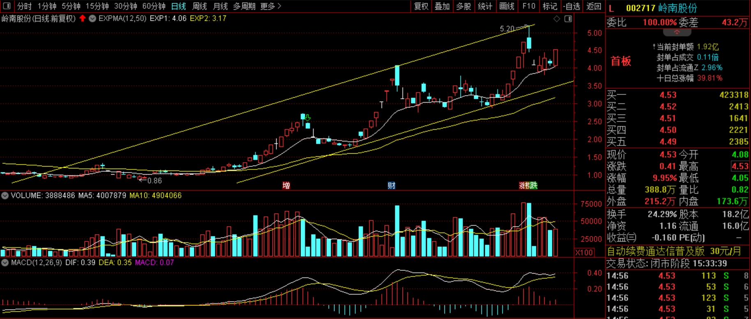Switch to 月线 monthly chart

220,6
